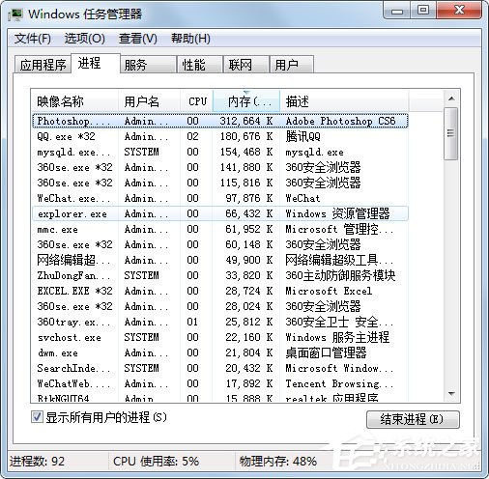Image resolution: width=489 pixels, height=479 pixels.
Task: Click Windows 服务主进程 description
Action: 337,337
